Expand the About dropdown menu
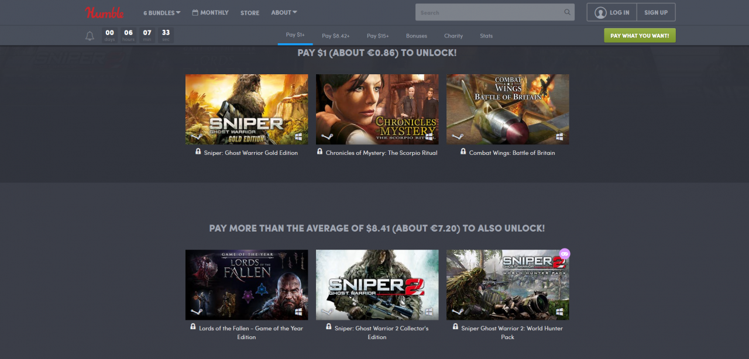Viewport: 749px width, 359px height. [284, 12]
